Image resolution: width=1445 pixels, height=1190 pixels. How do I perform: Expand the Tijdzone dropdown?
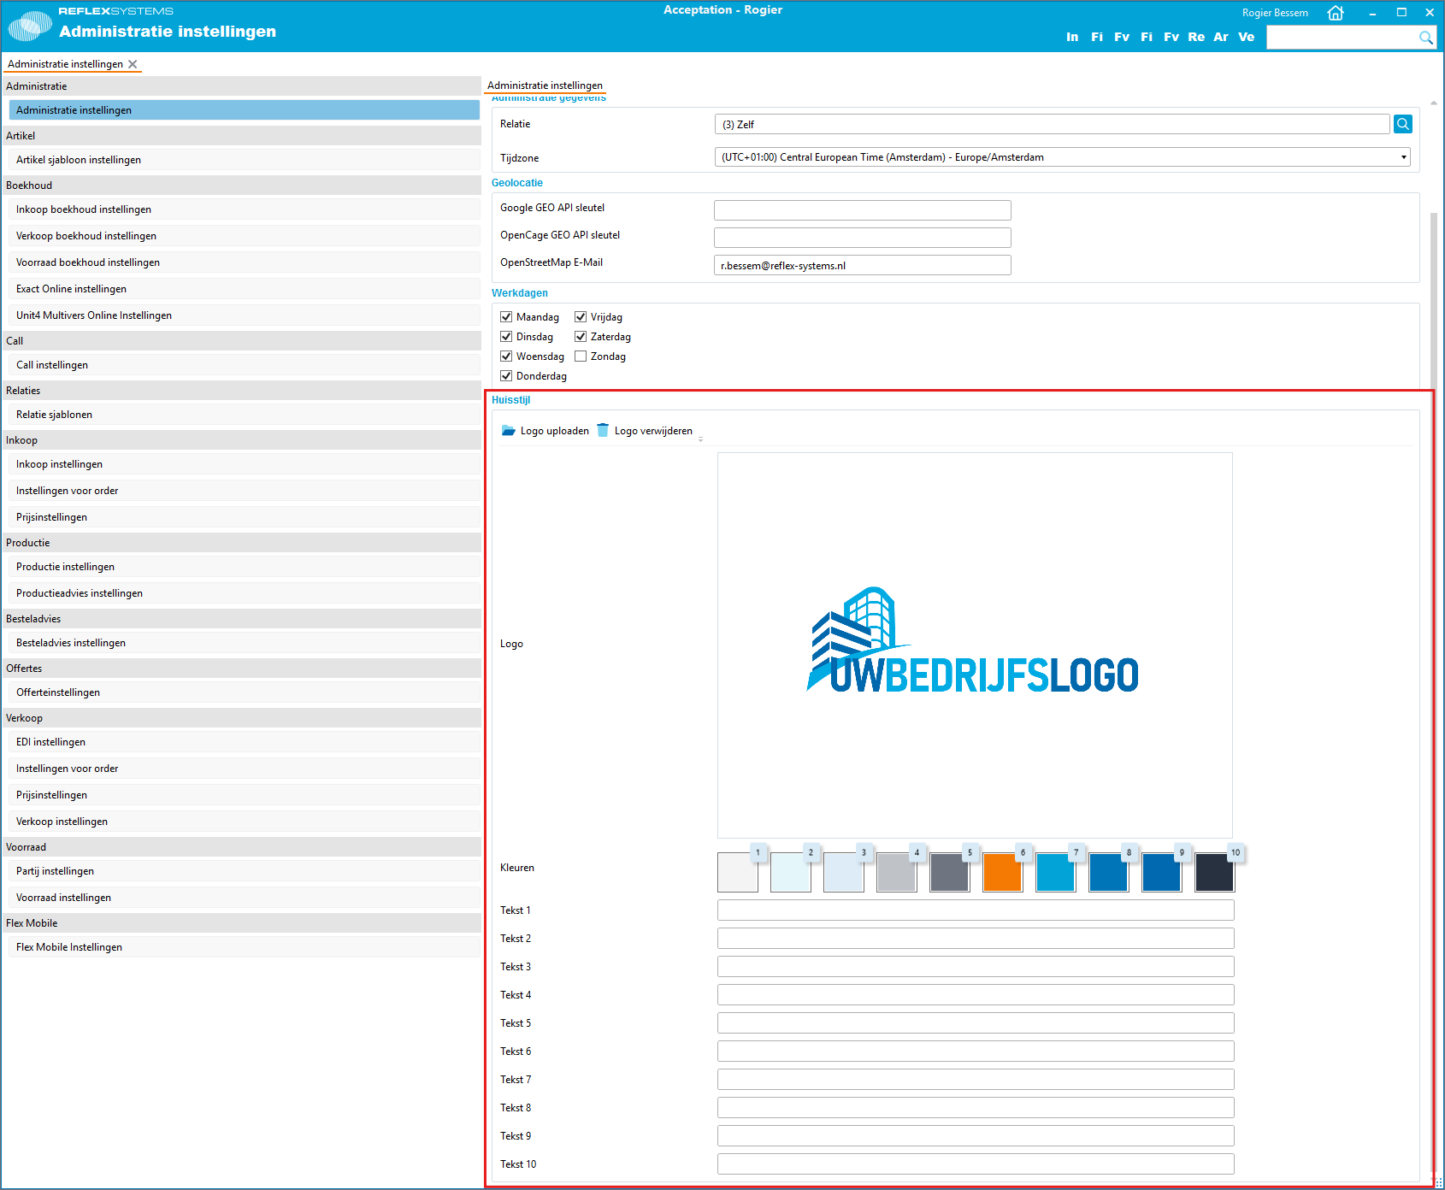1403,157
